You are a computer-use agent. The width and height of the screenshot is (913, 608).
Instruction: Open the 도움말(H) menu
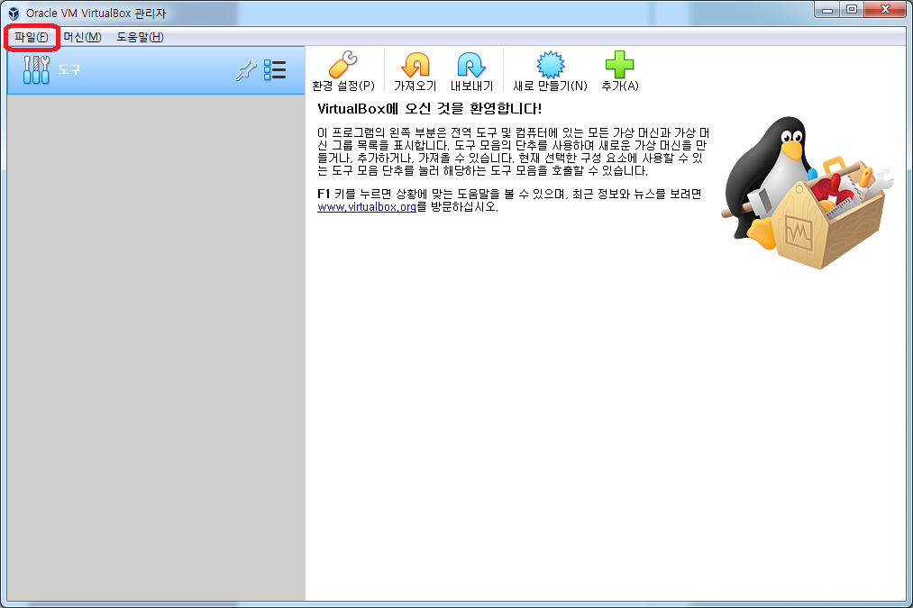[140, 37]
